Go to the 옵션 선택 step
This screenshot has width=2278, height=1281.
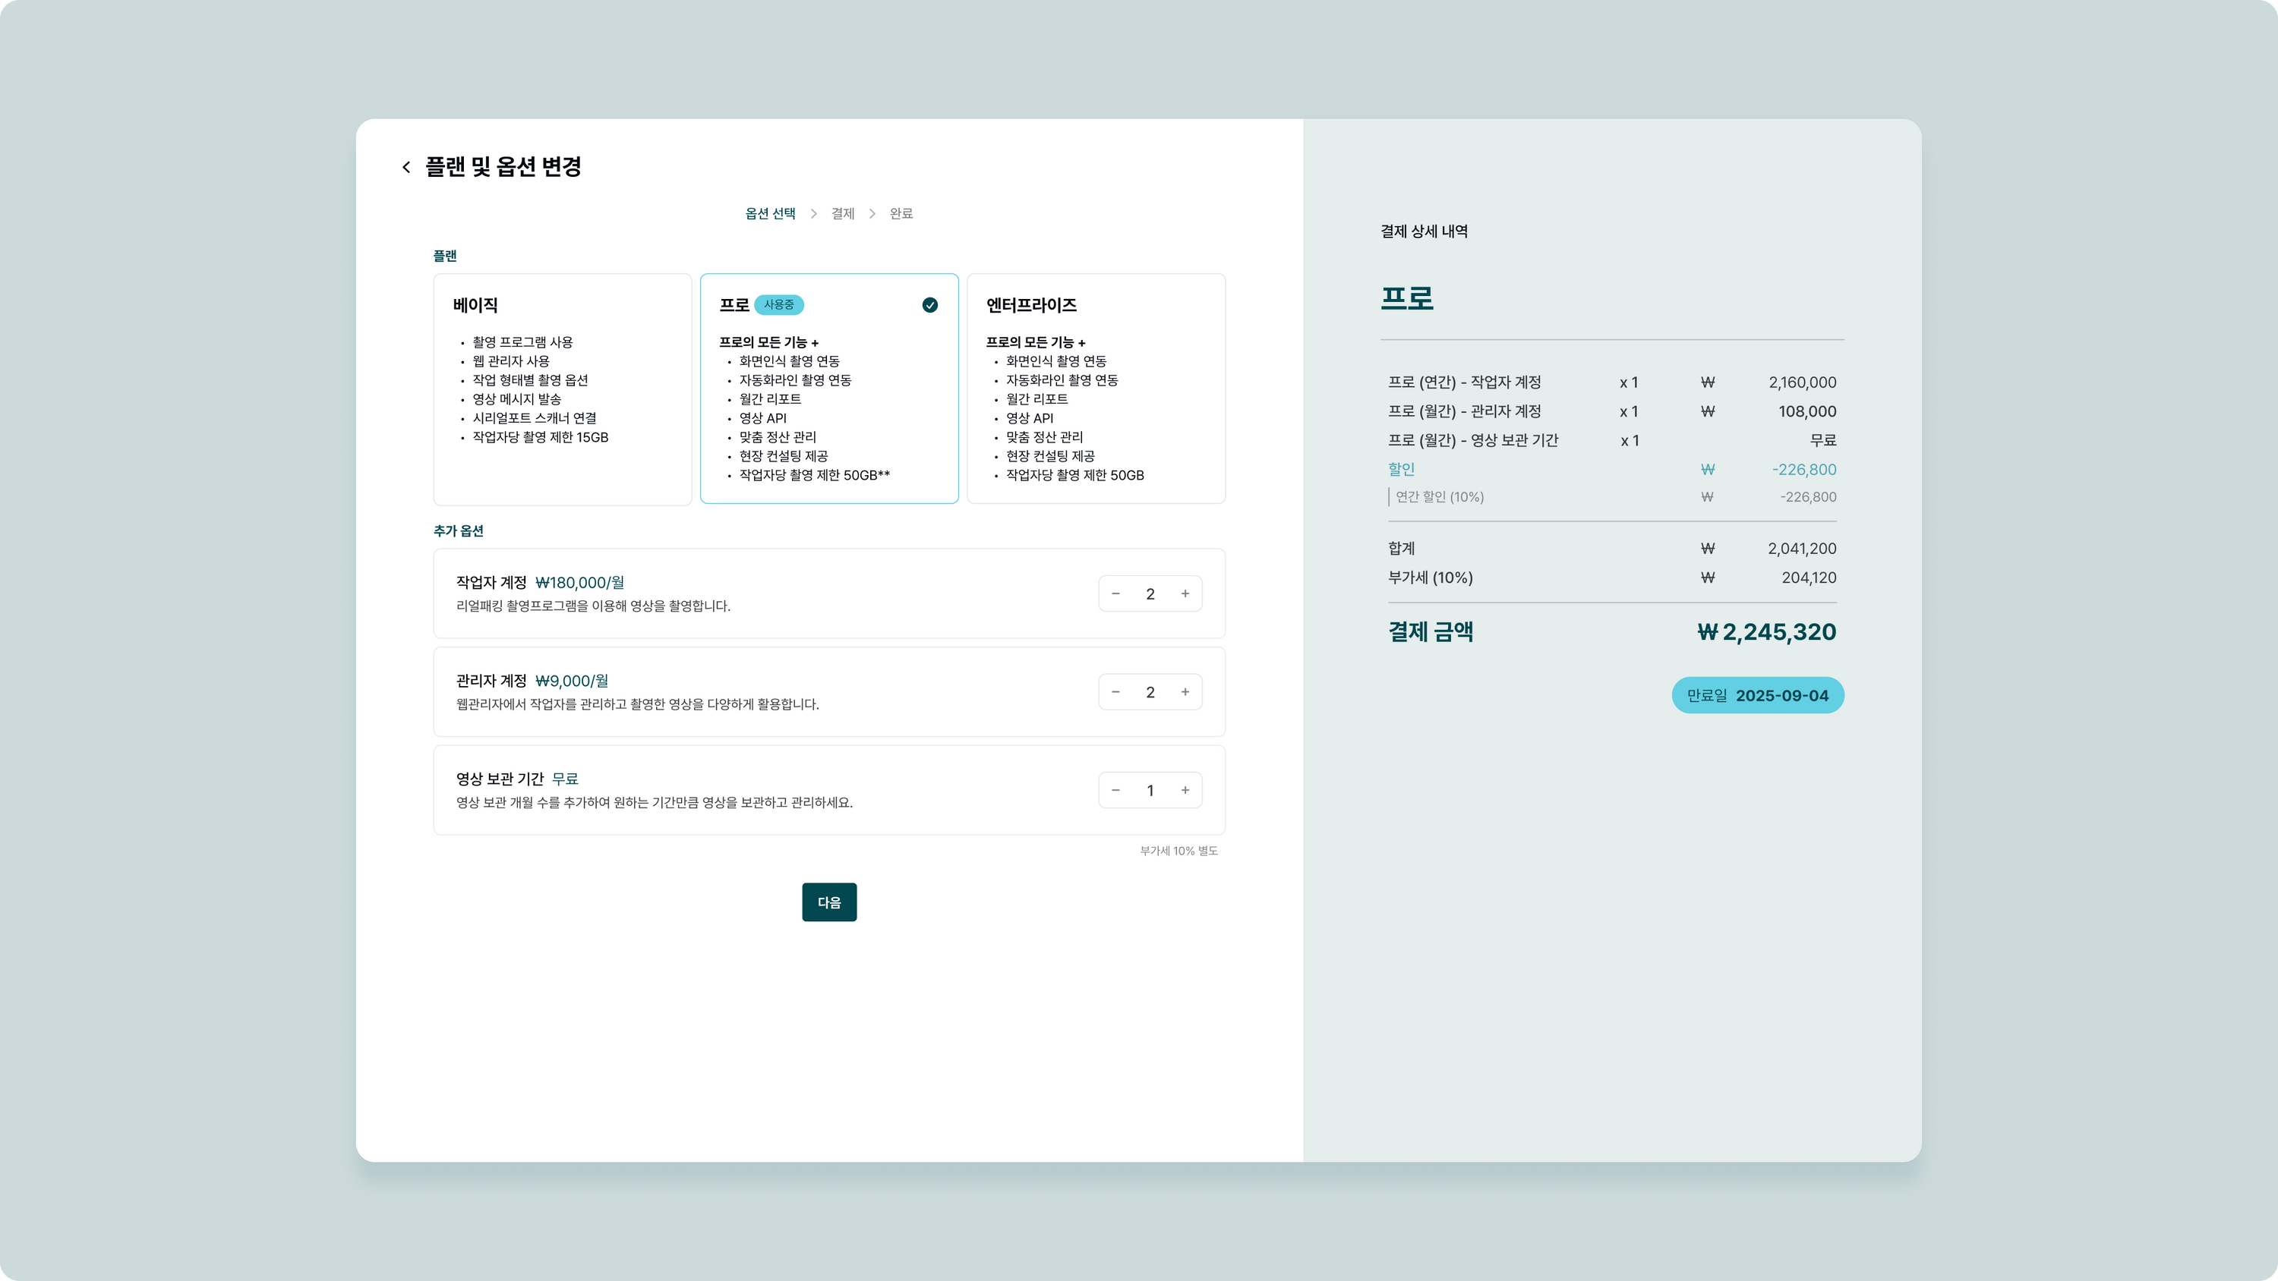click(769, 214)
